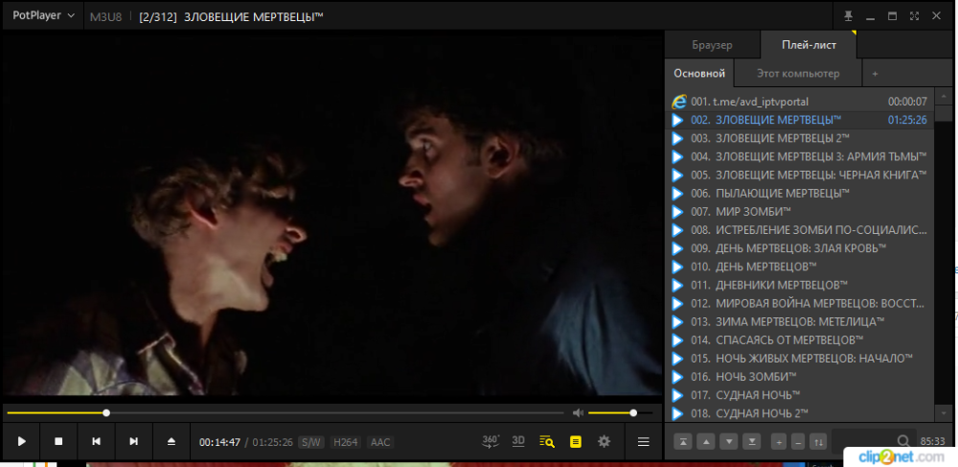958x467 pixels.
Task: Click the H264 video codec label
Action: (345, 442)
